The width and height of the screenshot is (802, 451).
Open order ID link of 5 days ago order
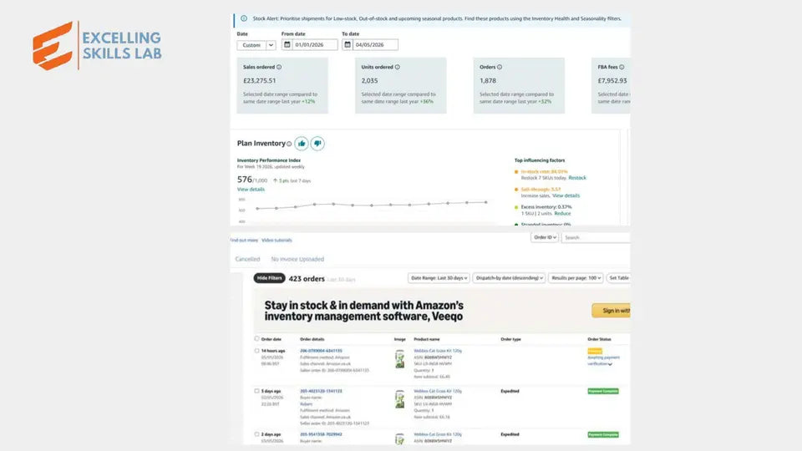point(321,391)
